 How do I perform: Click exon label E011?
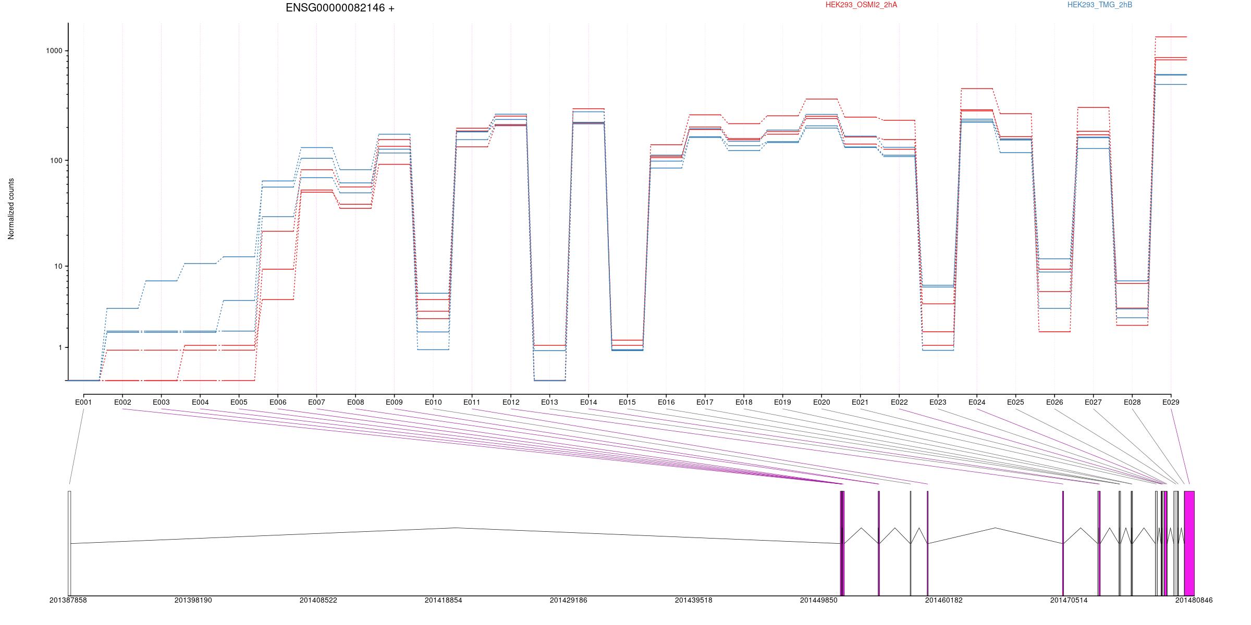[x=472, y=402]
